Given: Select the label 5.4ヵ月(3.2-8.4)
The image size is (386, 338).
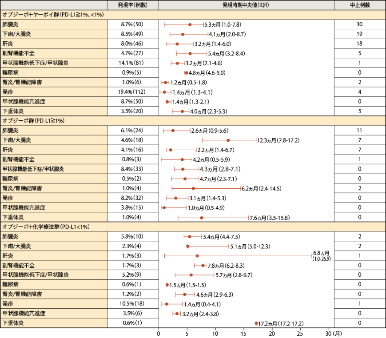Looking at the screenshot, I should pos(227,54).
